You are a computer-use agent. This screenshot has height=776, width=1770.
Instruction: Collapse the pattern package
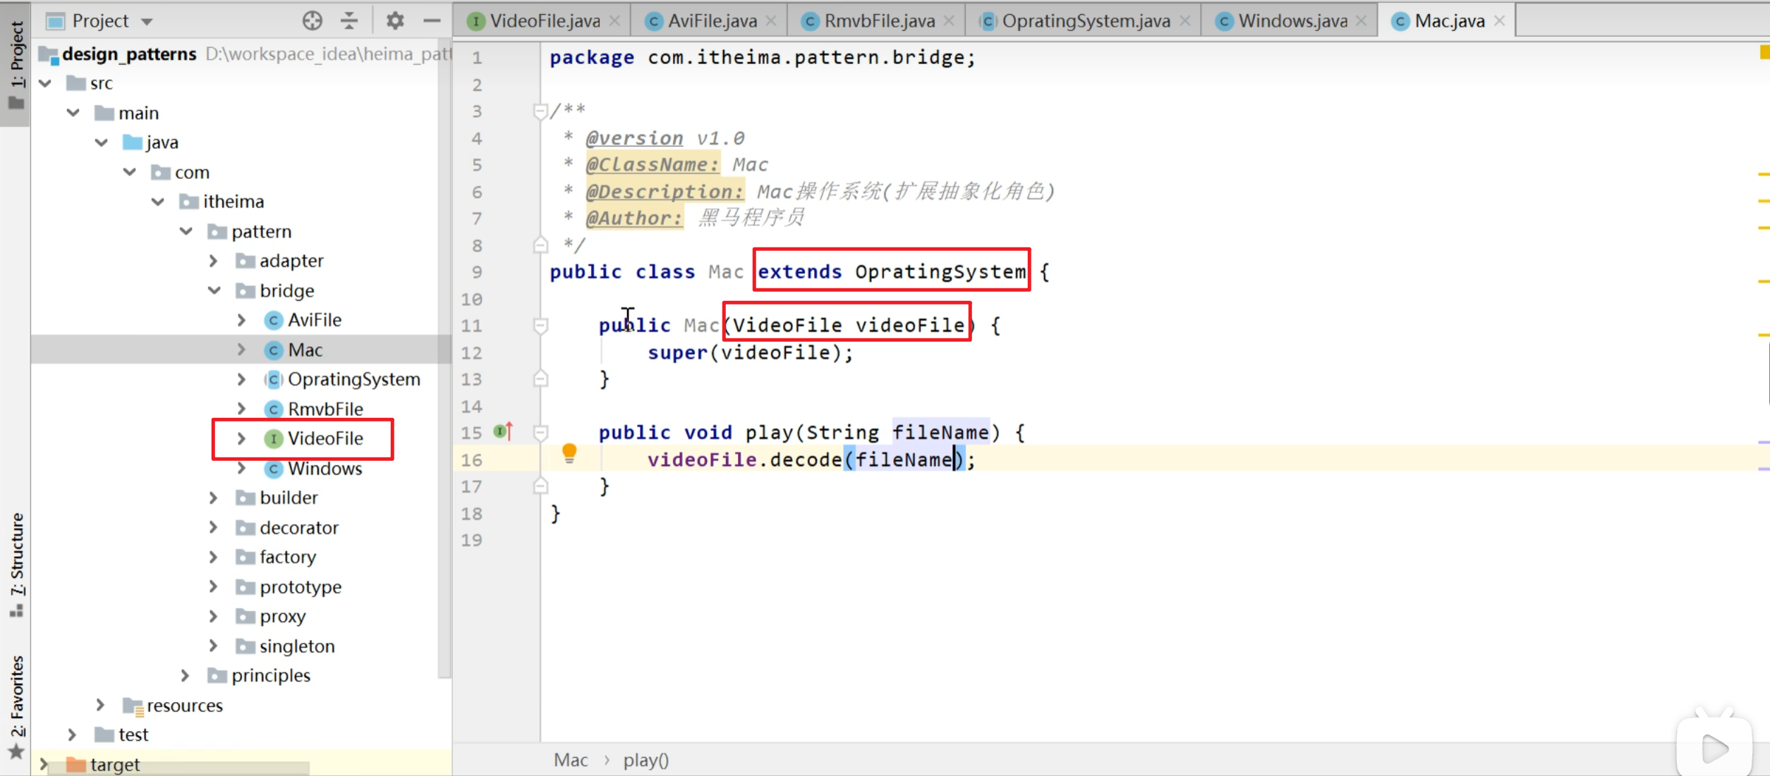coord(186,231)
